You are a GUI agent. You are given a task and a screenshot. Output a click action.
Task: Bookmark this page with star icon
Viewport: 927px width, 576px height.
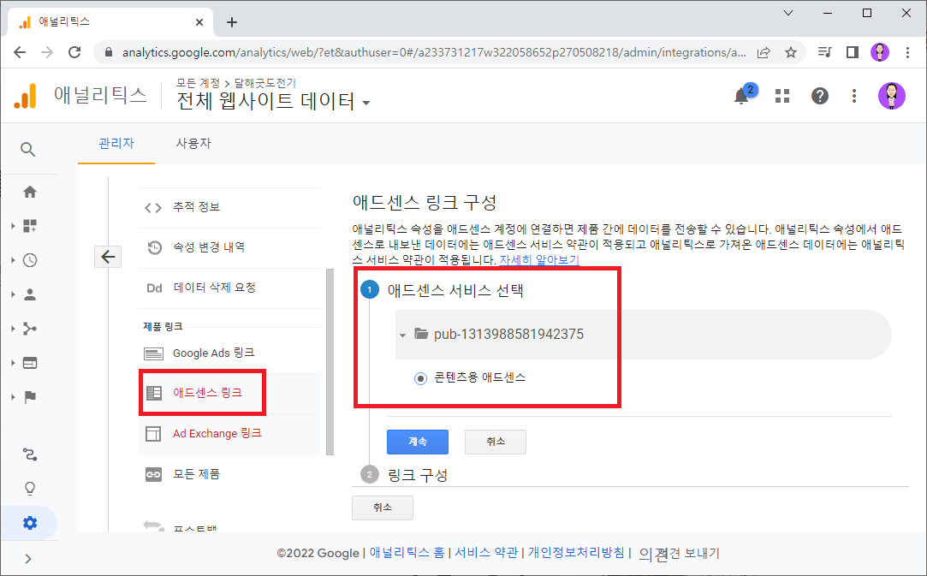click(790, 52)
